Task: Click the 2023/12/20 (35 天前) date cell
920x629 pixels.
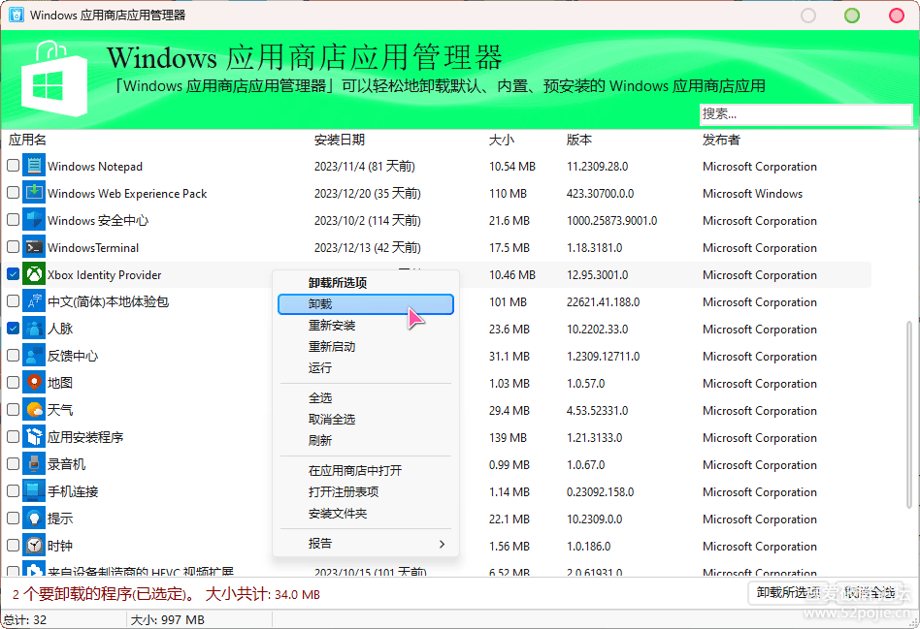Action: pyautogui.click(x=367, y=194)
